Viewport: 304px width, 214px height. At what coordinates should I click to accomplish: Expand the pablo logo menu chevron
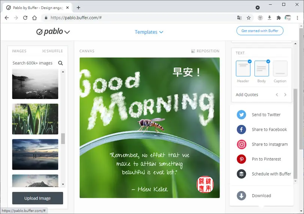point(67,32)
